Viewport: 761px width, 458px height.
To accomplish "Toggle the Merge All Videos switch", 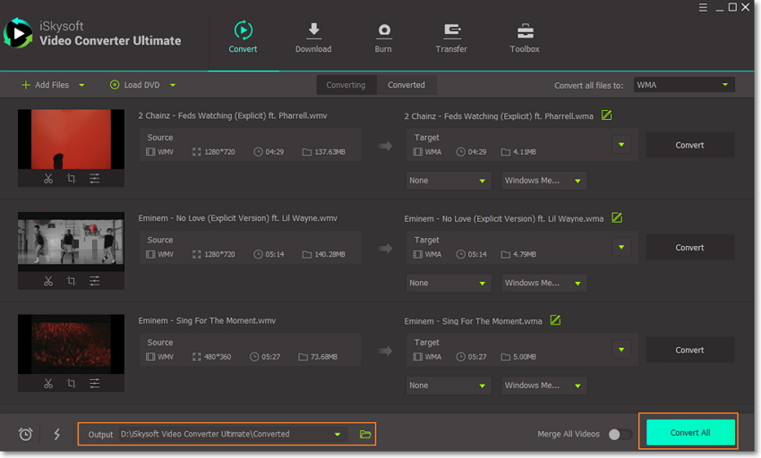I will pos(620,434).
